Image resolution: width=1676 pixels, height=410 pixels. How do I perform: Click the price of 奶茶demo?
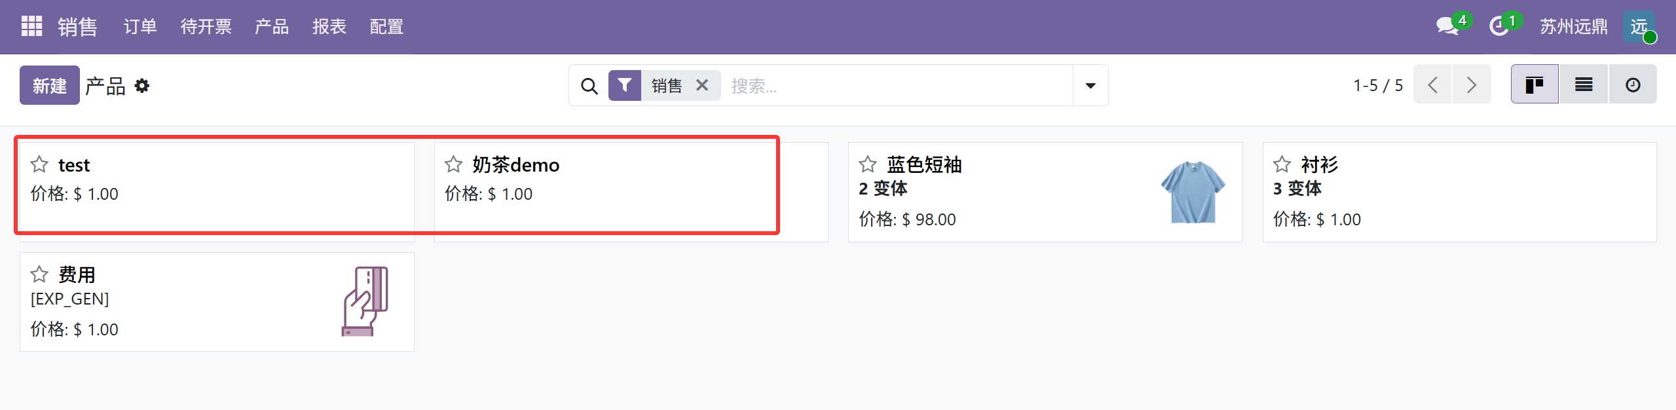[489, 194]
